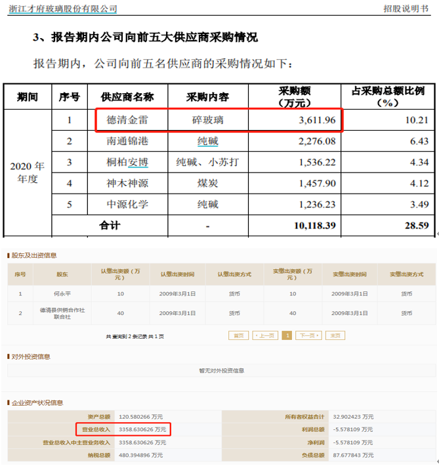Jump to last page with 末页
Image resolution: width=439 pixels, height=468 pixels.
point(335,335)
